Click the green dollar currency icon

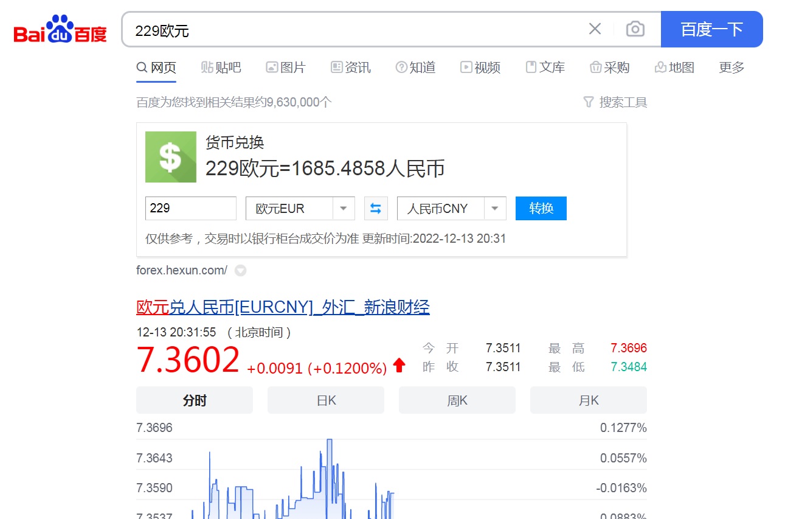[171, 157]
